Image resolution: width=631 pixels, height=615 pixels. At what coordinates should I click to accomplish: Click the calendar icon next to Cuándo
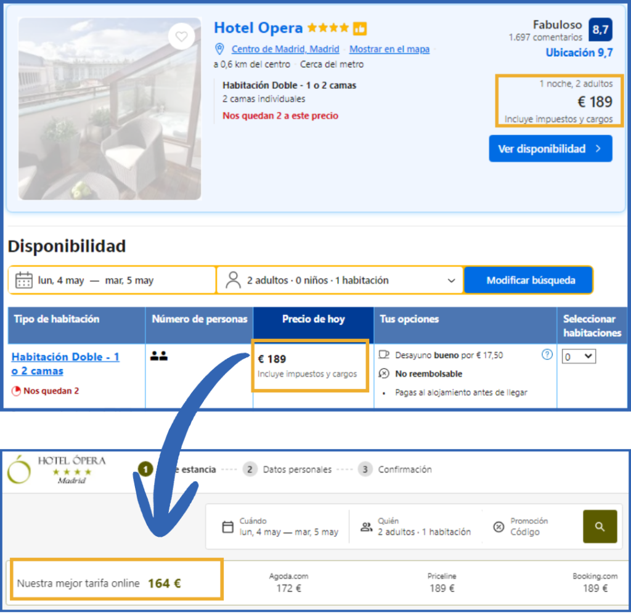[x=229, y=527]
